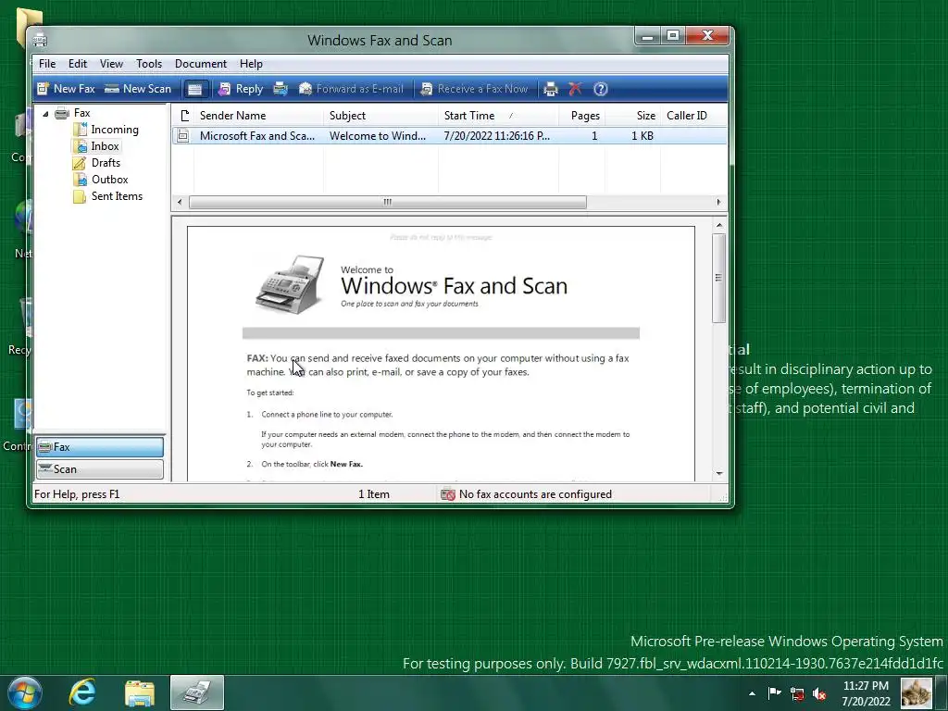Launch Internet Explorer from the taskbar
The image size is (948, 711).
82,692
